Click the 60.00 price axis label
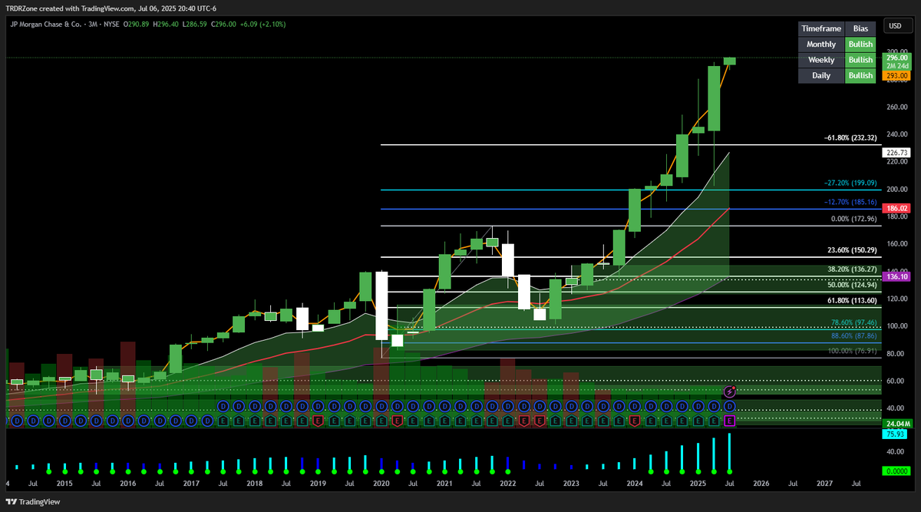 [x=897, y=382]
